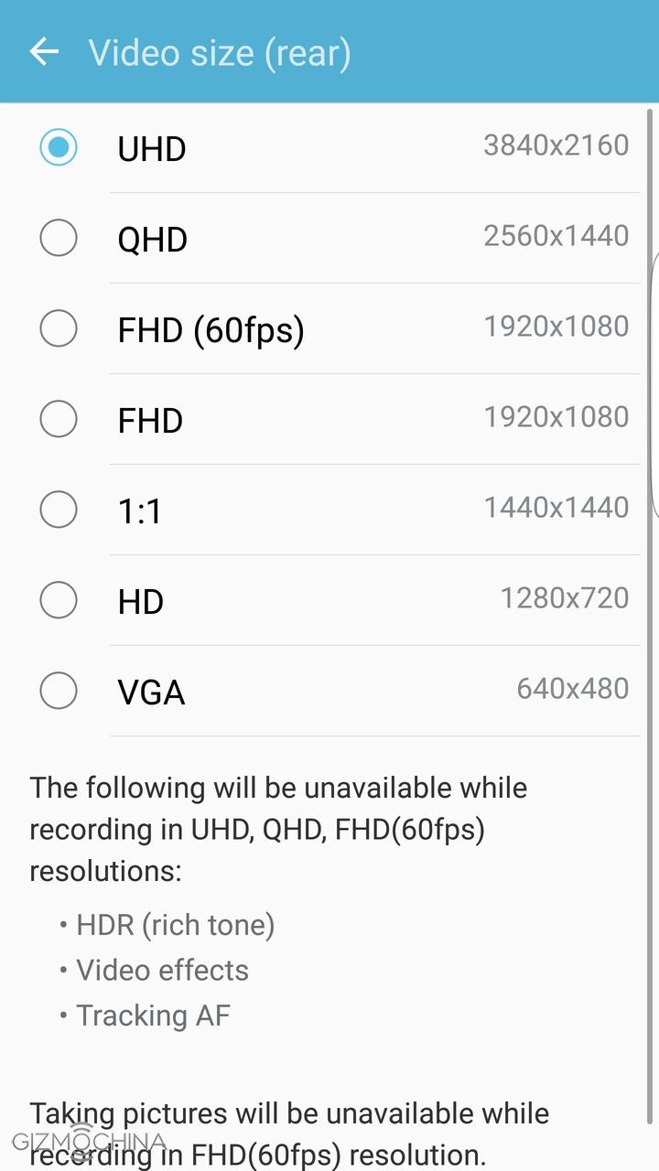Tap the 1:1 option label

pyautogui.click(x=140, y=510)
